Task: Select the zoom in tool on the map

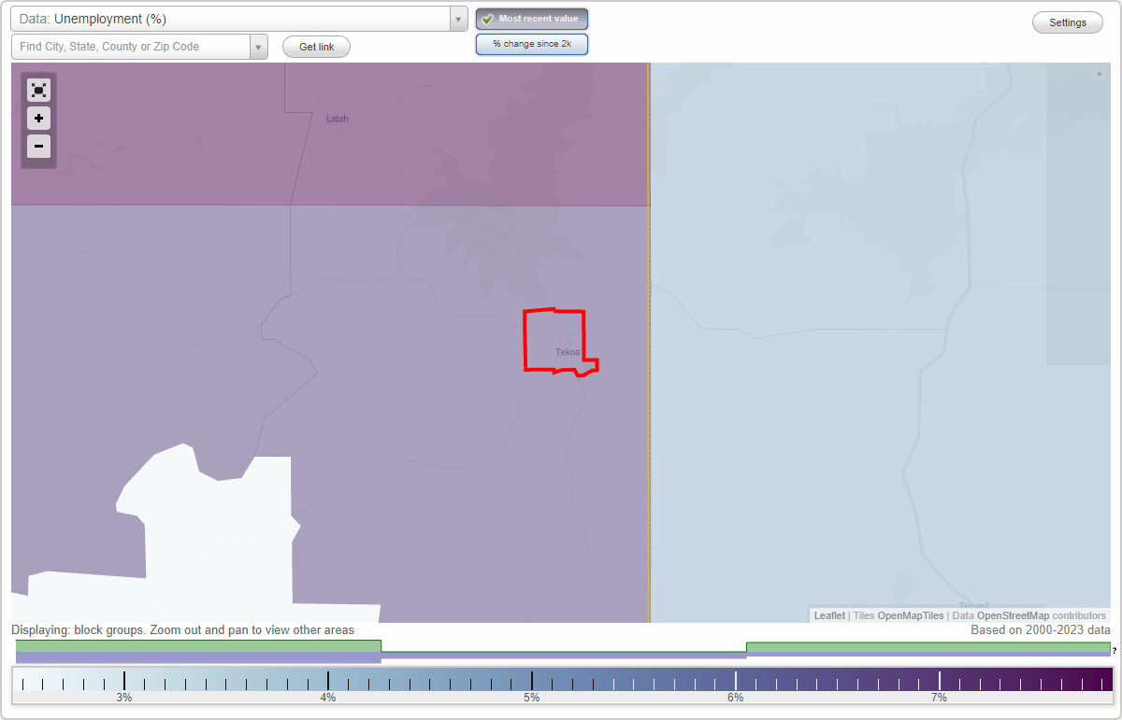Action: click(x=38, y=119)
